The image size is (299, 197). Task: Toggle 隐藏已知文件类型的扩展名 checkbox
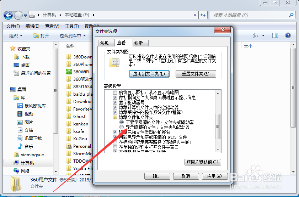115,132
